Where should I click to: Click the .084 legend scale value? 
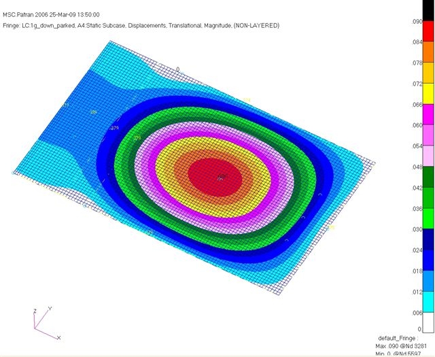coord(417,42)
